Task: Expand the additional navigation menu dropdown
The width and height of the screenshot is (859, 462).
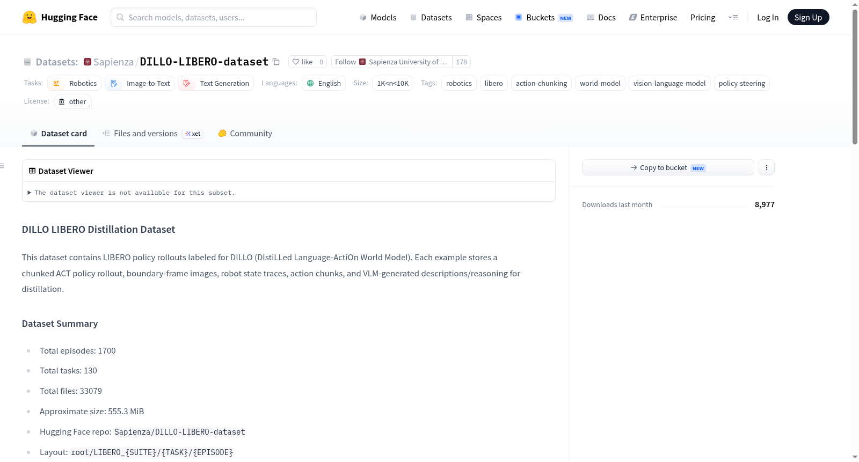Action: (x=733, y=17)
